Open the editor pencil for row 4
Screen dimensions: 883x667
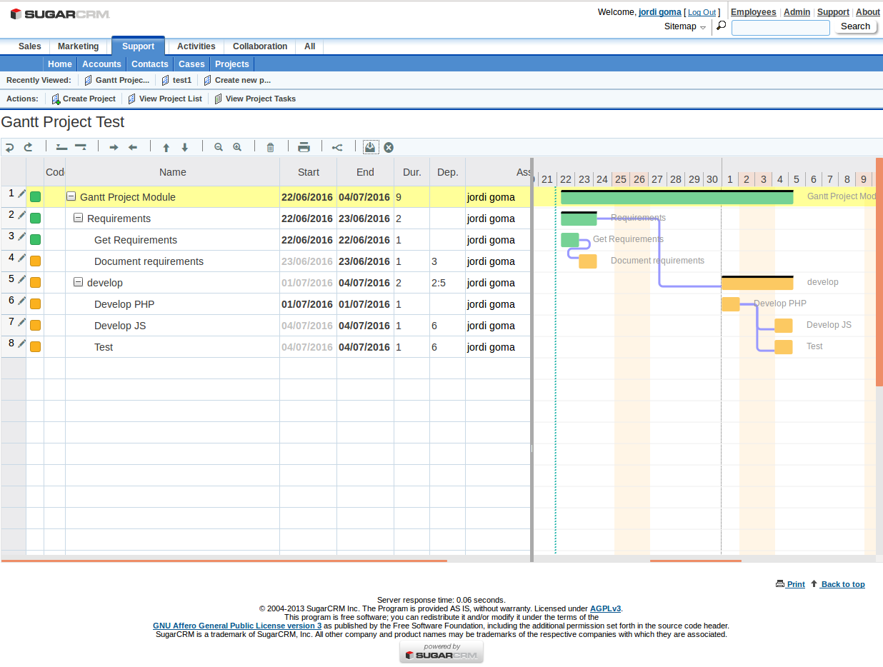pyautogui.click(x=21, y=258)
